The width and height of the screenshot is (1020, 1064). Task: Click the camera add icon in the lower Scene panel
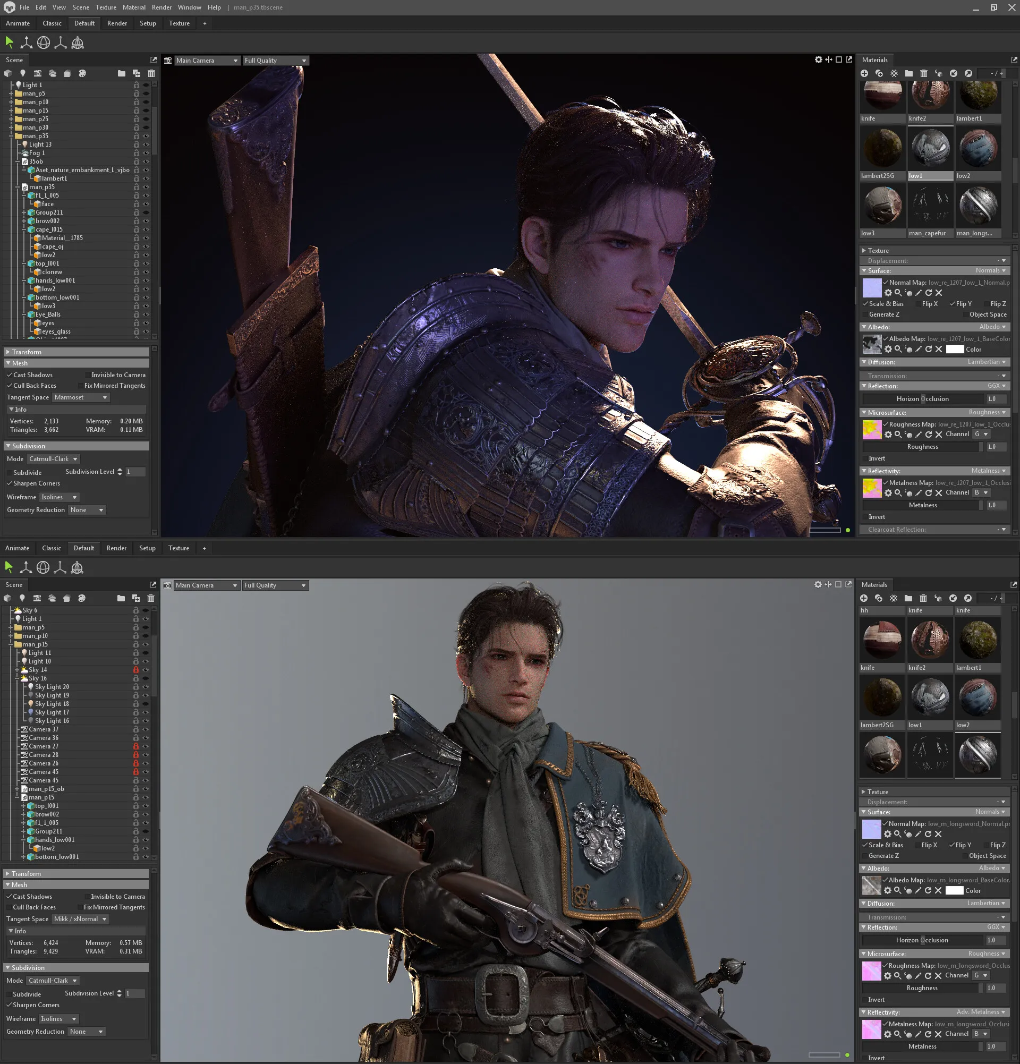tap(37, 598)
